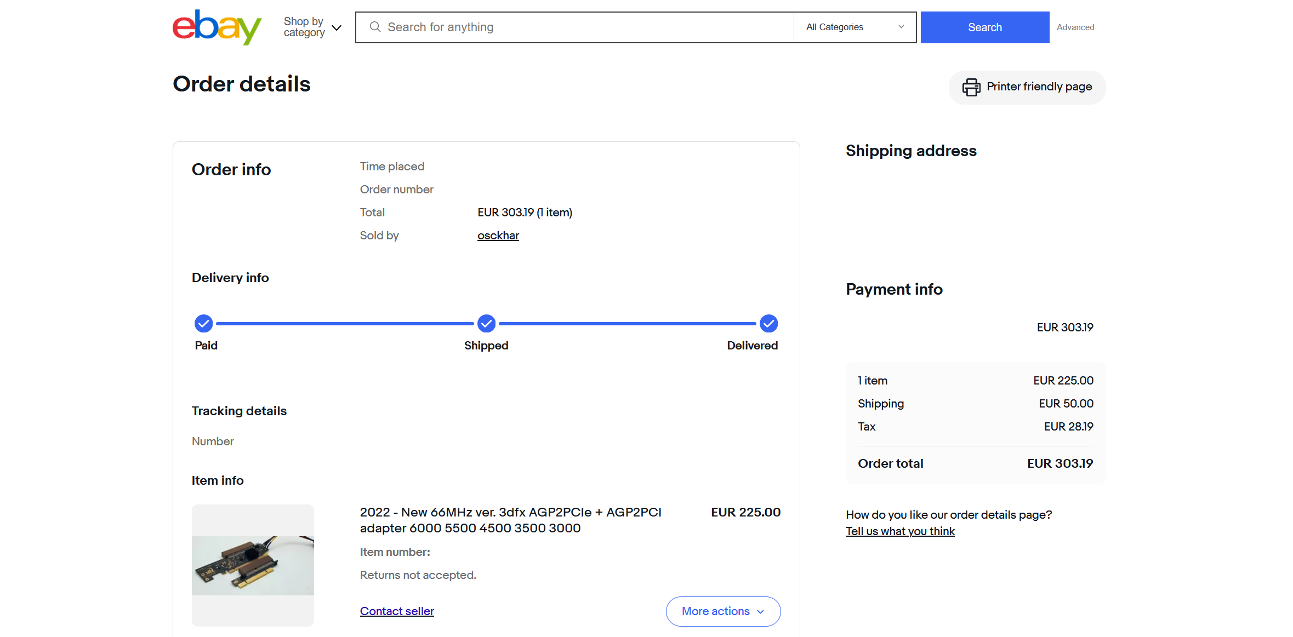Visit seller osckhar's profile
This screenshot has width=1293, height=637.
498,236
